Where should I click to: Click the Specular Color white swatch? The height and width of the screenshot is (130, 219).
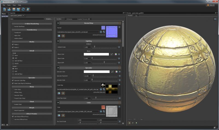(x=97, y=72)
